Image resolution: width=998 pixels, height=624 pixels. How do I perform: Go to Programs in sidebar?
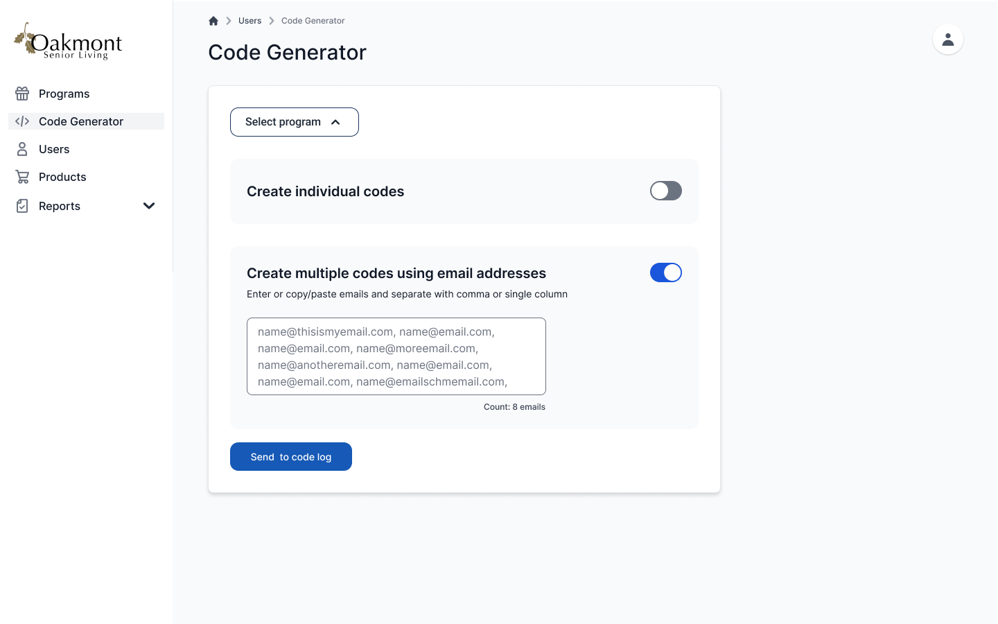64,94
